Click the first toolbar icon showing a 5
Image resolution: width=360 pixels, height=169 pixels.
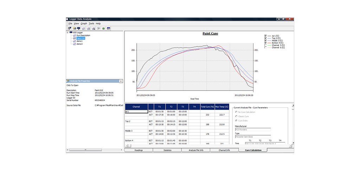coord(69,29)
